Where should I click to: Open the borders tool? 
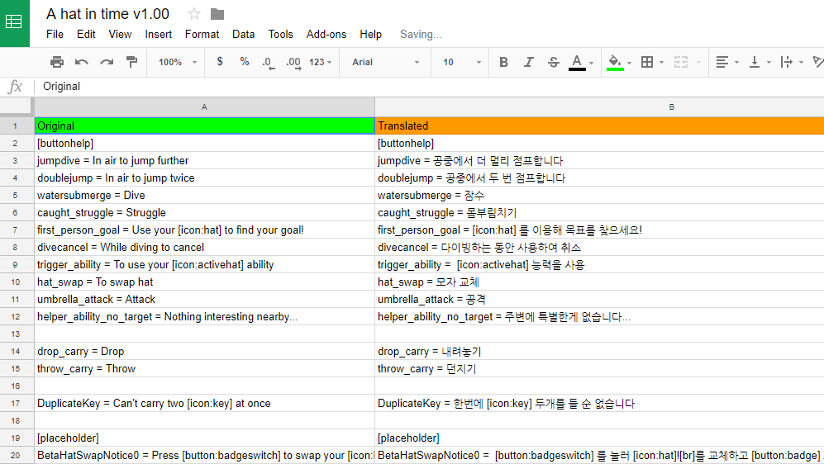(647, 62)
